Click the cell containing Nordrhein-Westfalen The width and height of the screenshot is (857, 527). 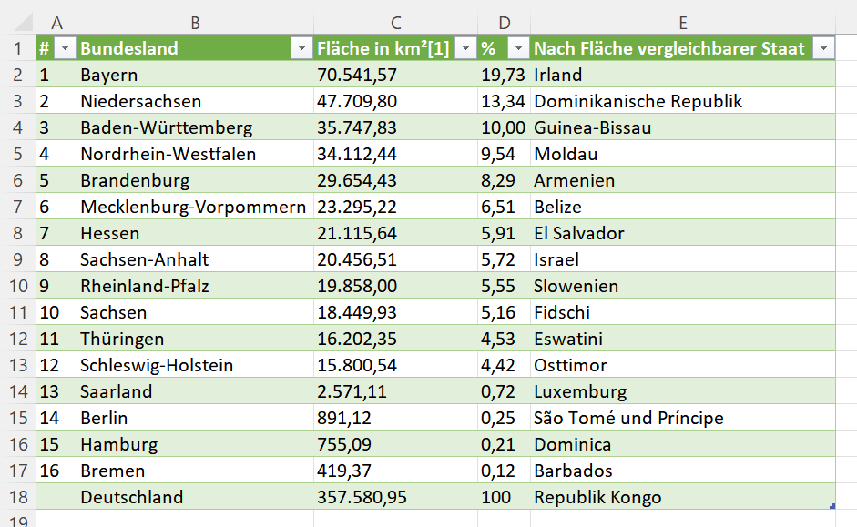[195, 154]
